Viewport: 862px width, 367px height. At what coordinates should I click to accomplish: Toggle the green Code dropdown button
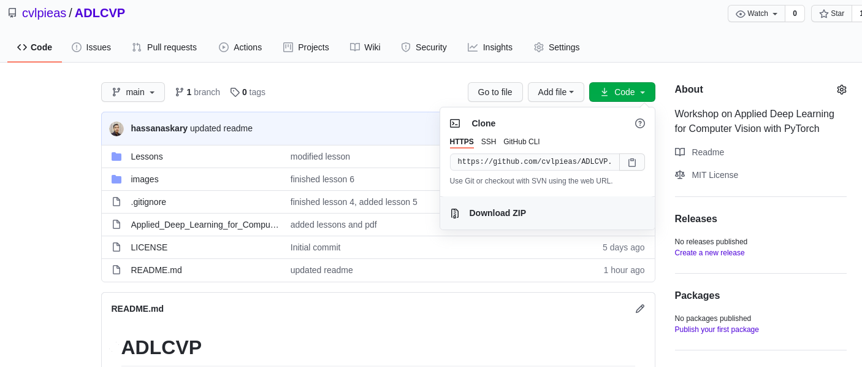[x=622, y=92]
